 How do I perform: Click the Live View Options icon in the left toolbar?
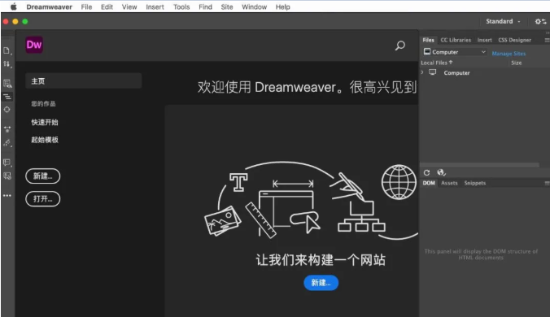pyautogui.click(x=7, y=84)
